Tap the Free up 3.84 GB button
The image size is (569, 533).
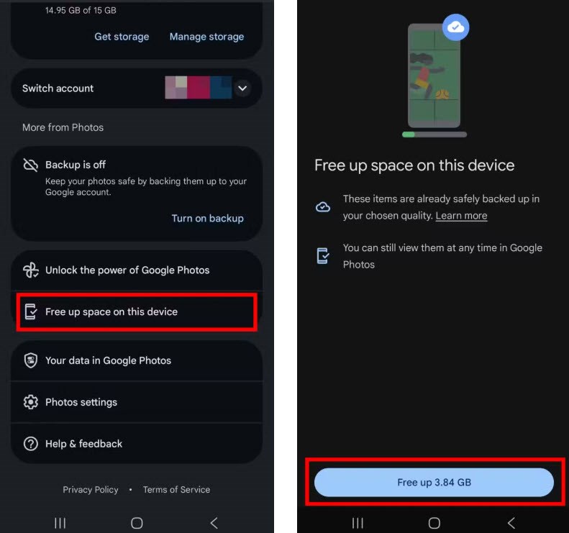tap(434, 482)
